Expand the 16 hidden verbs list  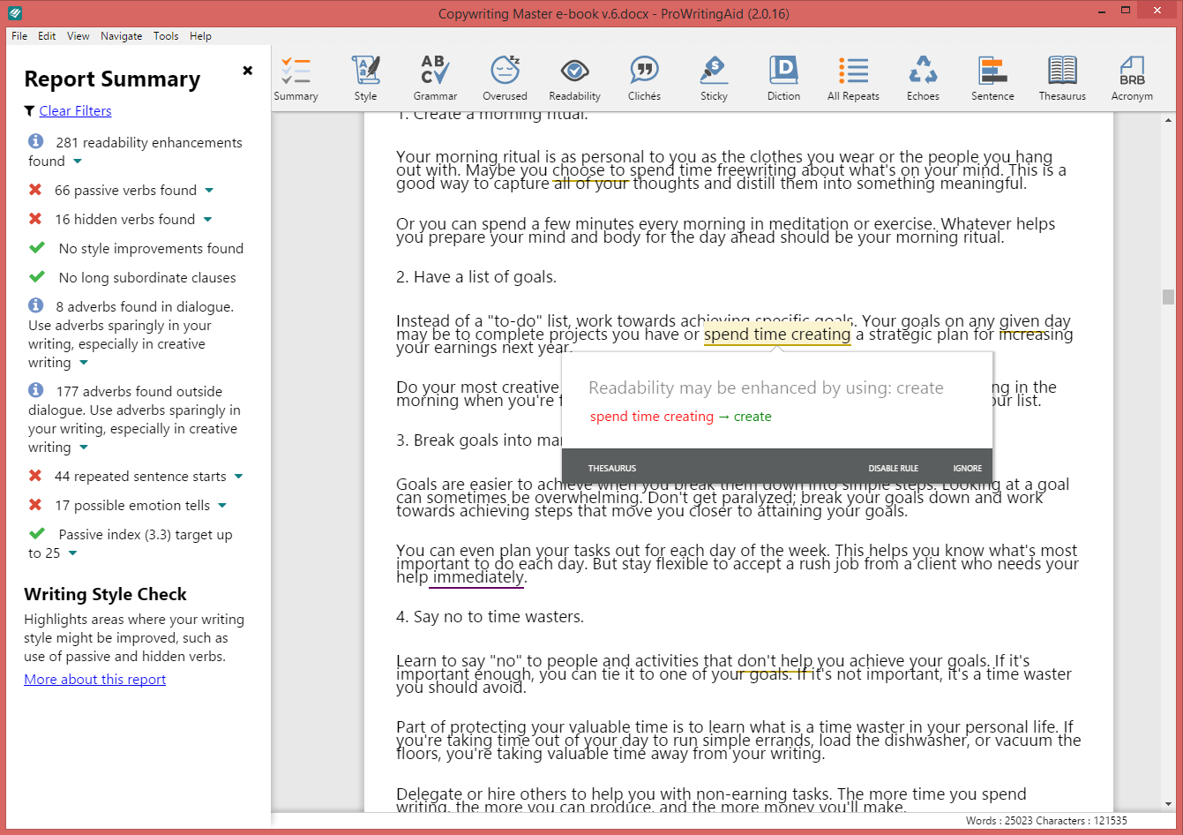tap(208, 220)
